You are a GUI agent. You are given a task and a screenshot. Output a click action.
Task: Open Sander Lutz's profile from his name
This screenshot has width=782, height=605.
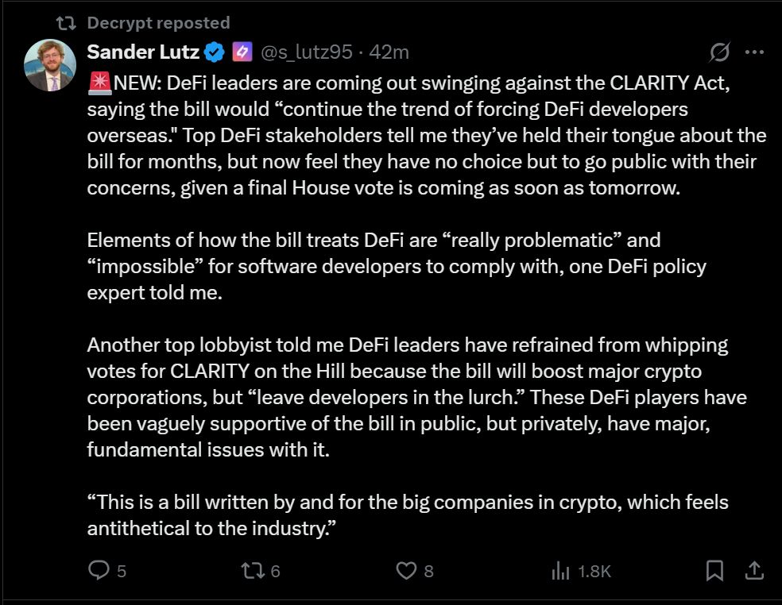pyautogui.click(x=143, y=52)
